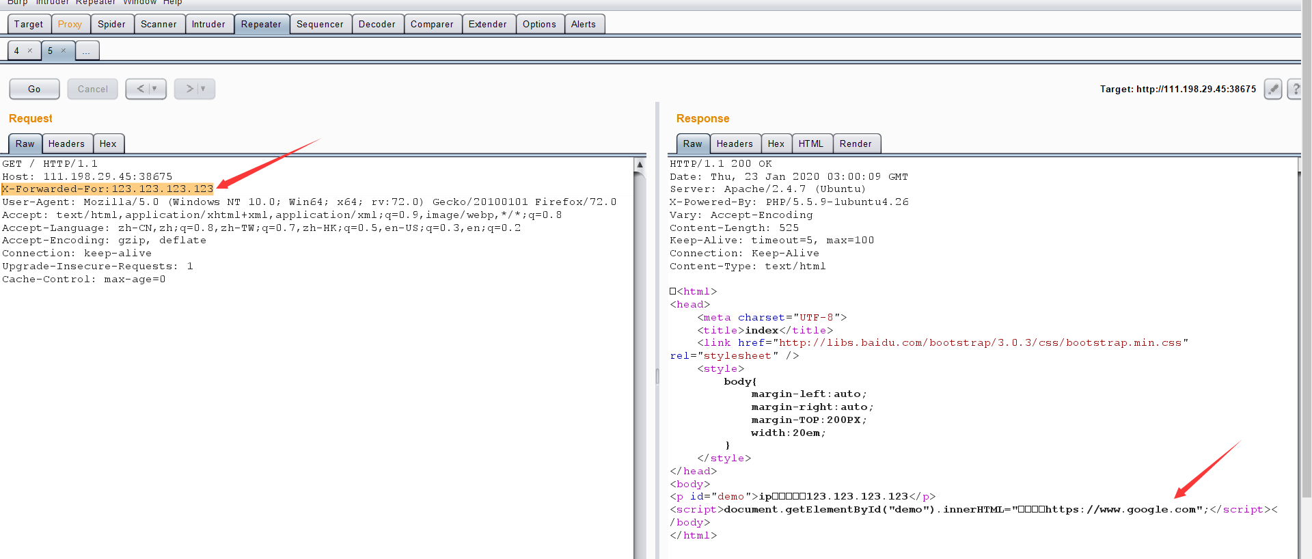Open history dropdown next to forward arrow
Viewport: 1312px width, 559px height.
click(203, 89)
